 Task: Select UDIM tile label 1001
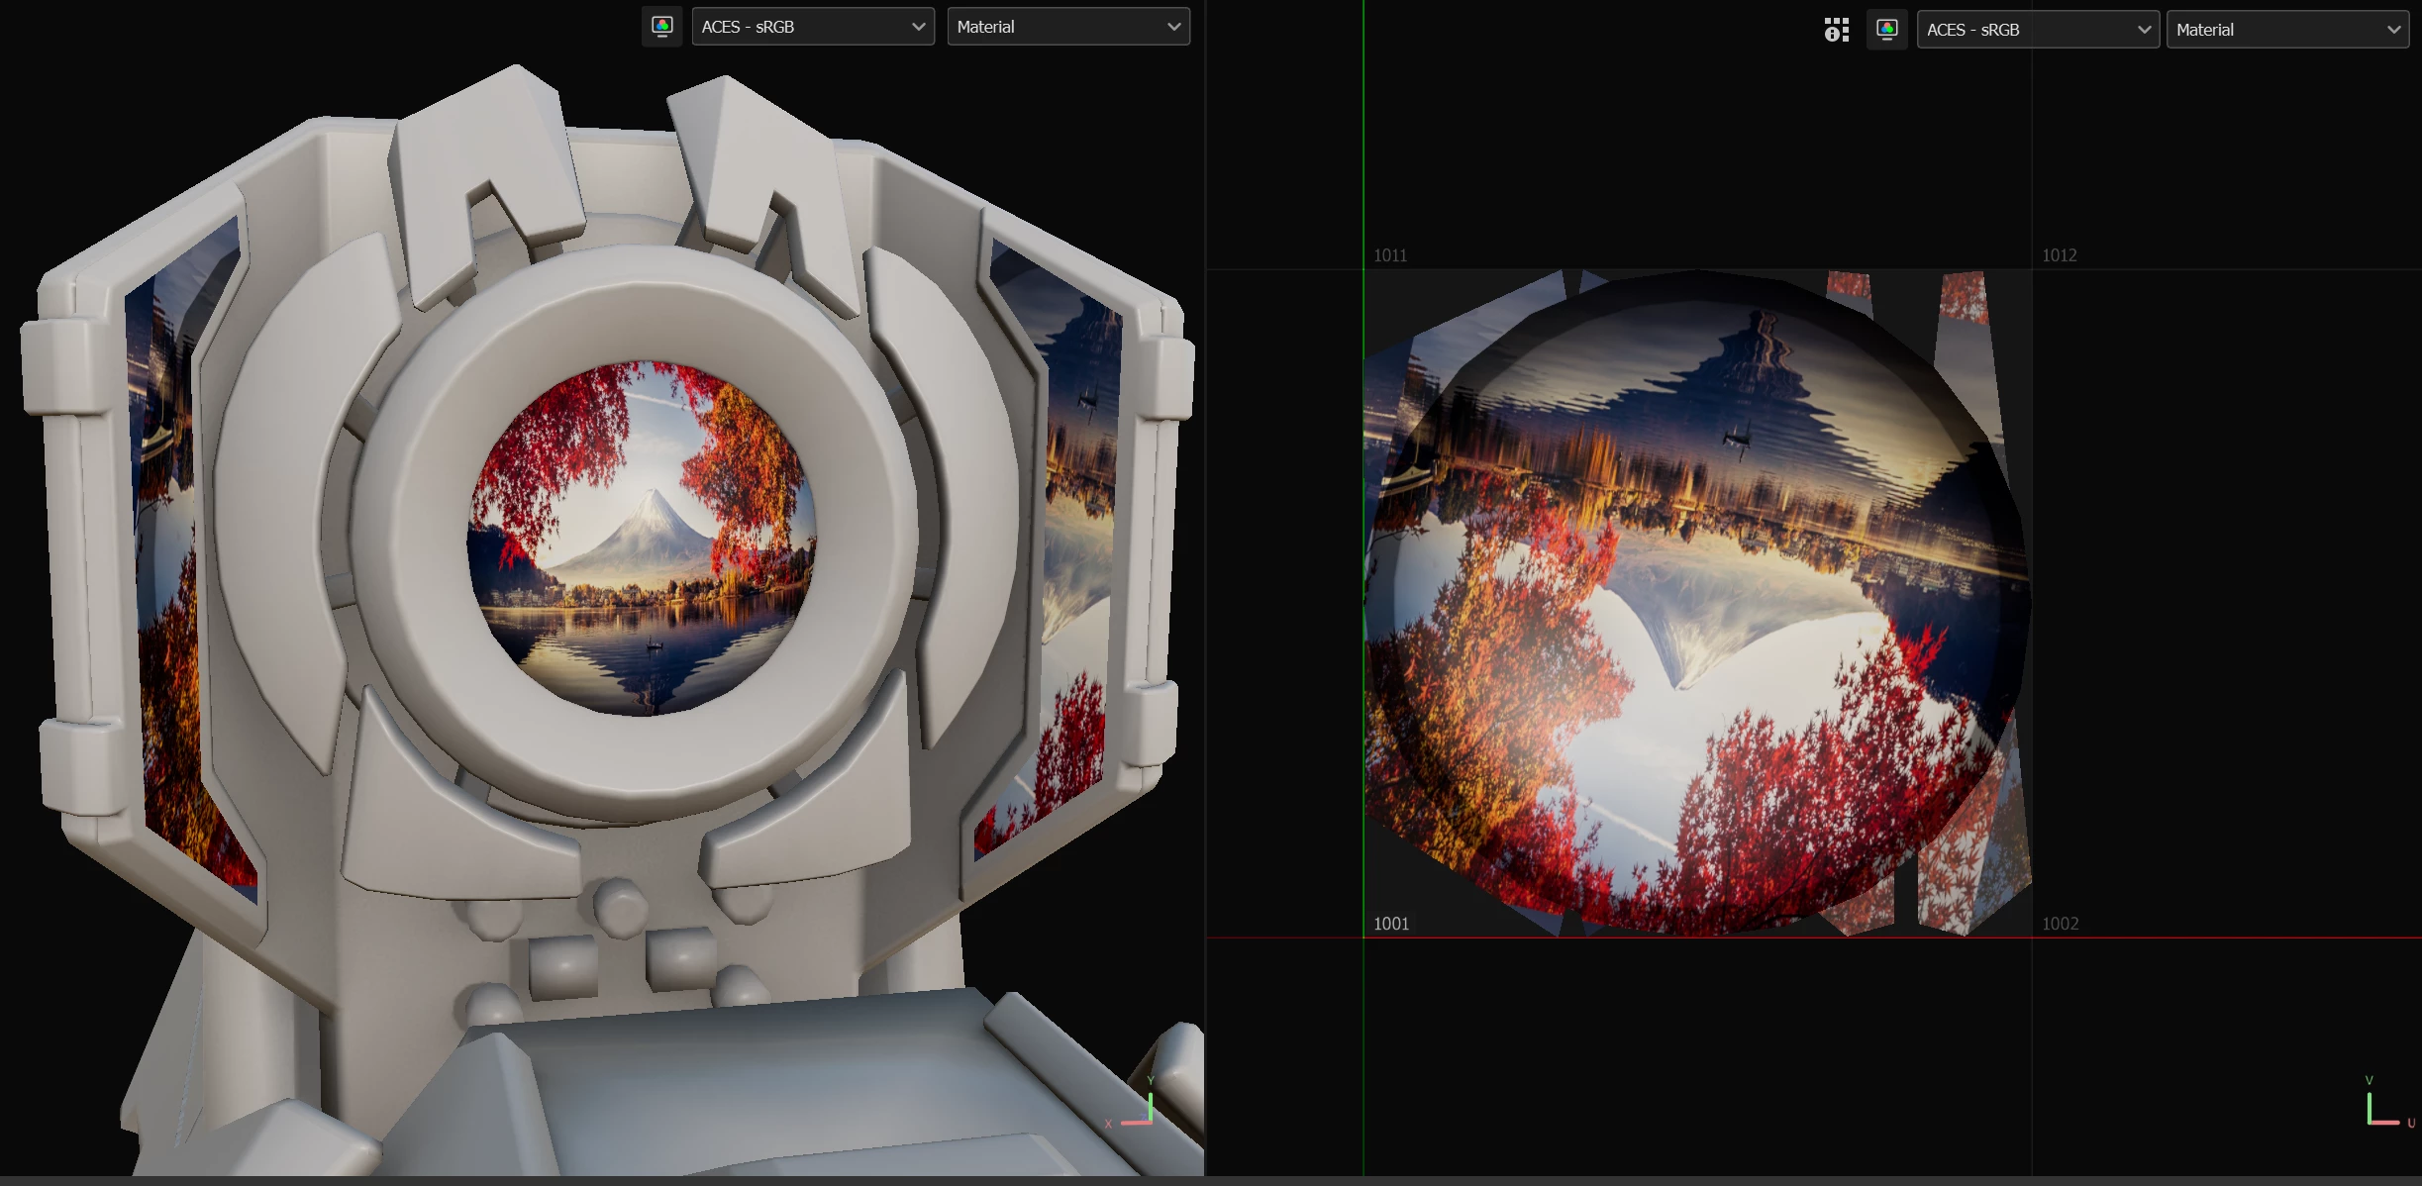[x=1390, y=924]
